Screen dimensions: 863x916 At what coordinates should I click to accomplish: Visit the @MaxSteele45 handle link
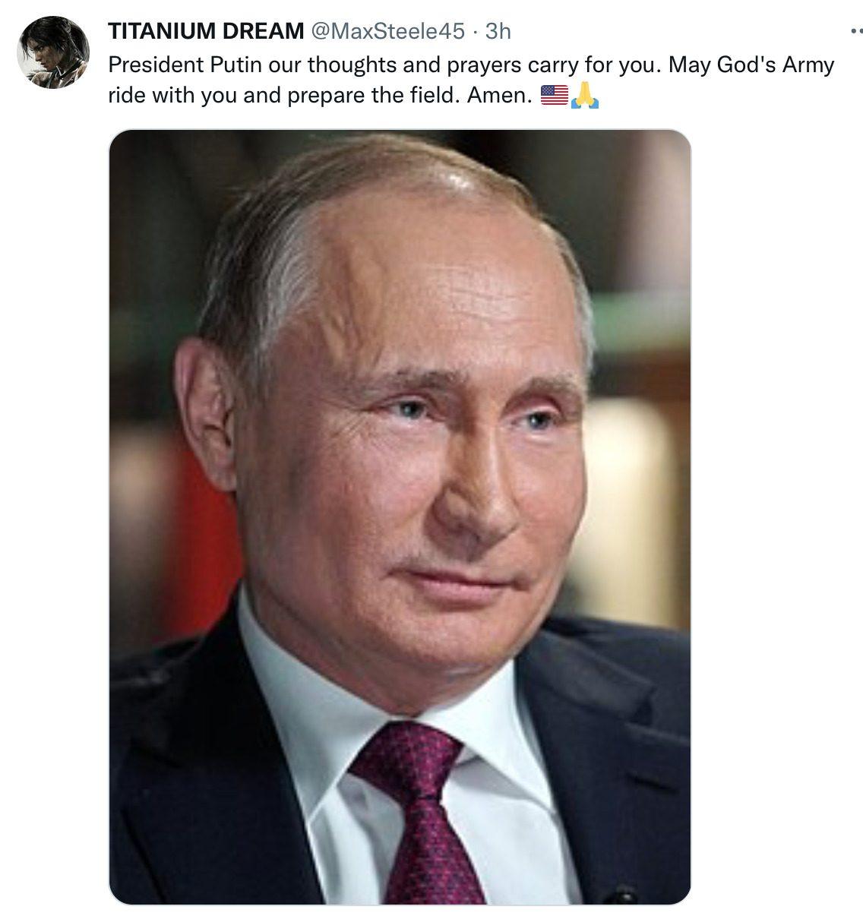click(x=386, y=31)
